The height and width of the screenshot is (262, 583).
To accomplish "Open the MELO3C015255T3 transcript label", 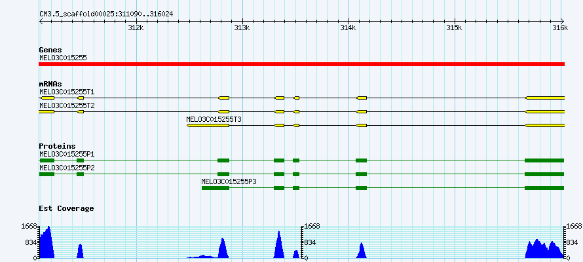I will [214, 119].
